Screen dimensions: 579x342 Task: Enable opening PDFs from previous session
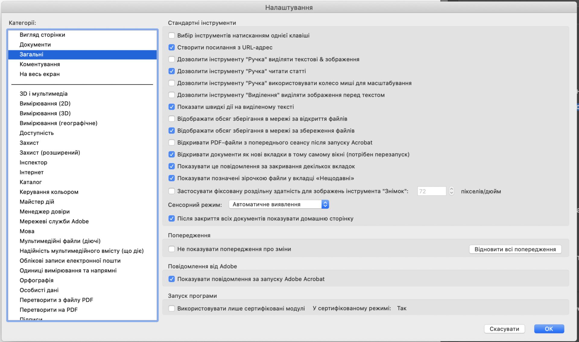(x=172, y=142)
